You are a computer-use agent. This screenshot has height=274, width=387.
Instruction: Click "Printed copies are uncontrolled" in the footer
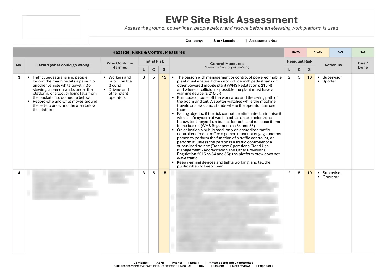pos(230,263)
